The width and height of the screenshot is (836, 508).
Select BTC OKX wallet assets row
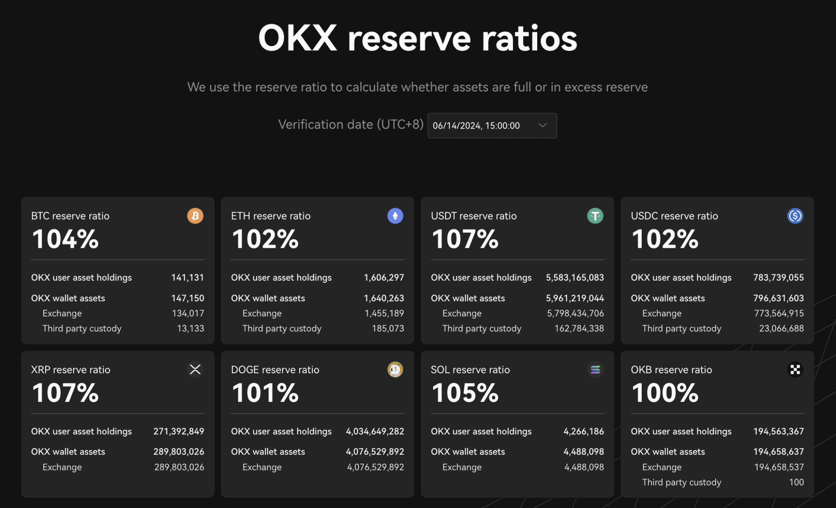coord(68,298)
